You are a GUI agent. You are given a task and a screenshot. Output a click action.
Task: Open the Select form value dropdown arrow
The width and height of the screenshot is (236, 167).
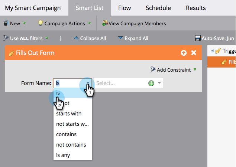(159, 83)
